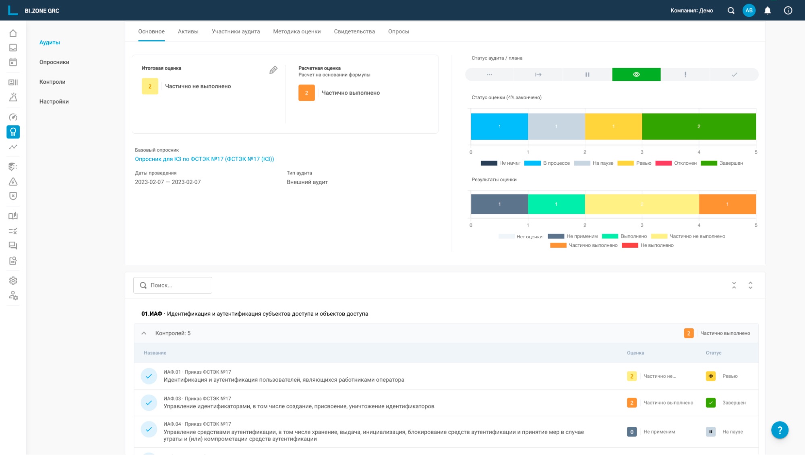
Task: Expand all groups with the outward arrows icon
Action: pyautogui.click(x=750, y=285)
